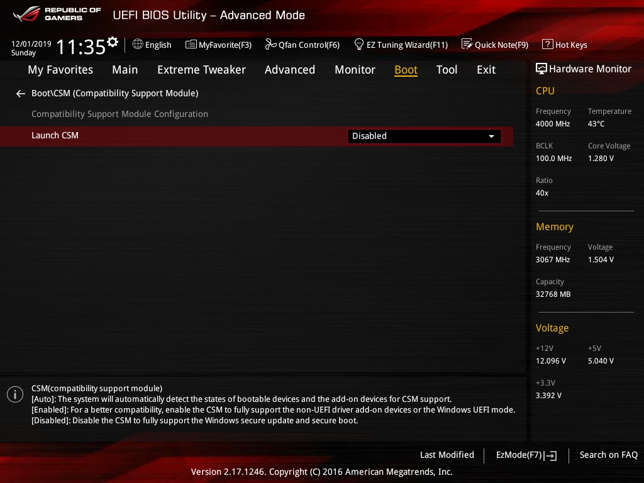Viewport: 644px width, 483px height.
Task: Click the date 12/01/2019
Action: tap(31, 43)
